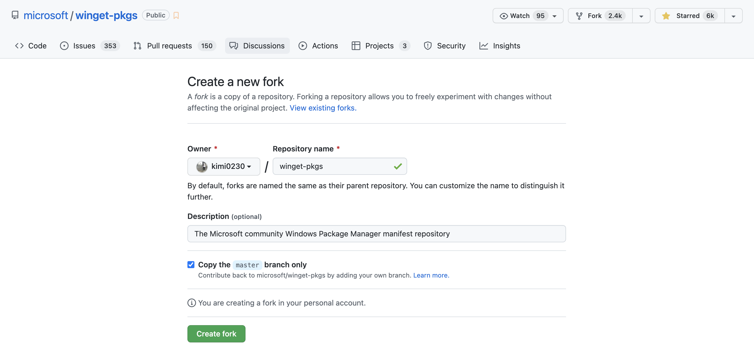Viewport: 754px width, 355px height.
Task: Click the bookmark icon beside Public badge
Action: click(176, 16)
